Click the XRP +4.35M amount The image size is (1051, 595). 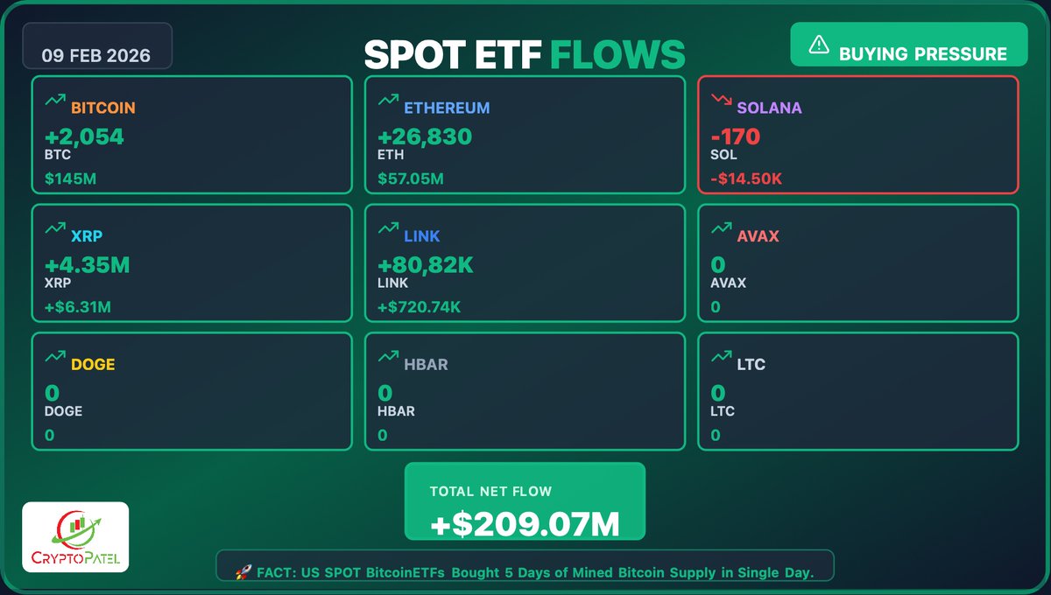point(87,264)
